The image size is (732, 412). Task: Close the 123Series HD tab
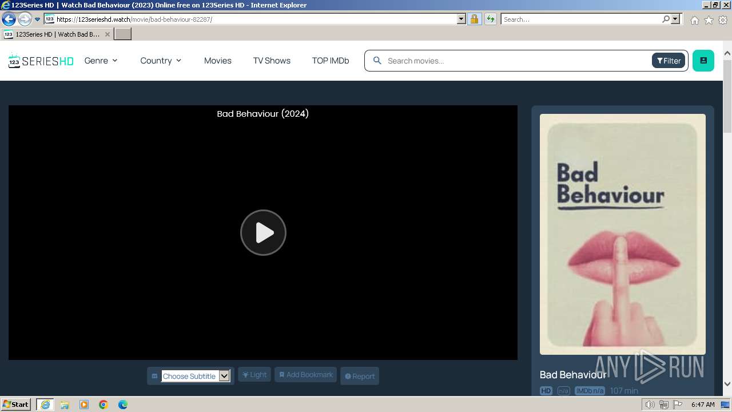pyautogui.click(x=107, y=34)
